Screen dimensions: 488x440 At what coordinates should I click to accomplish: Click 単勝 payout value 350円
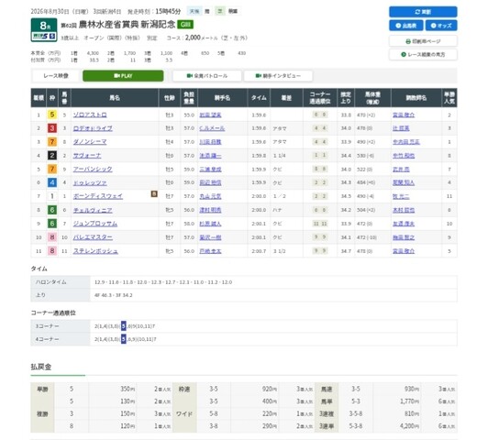pos(128,389)
